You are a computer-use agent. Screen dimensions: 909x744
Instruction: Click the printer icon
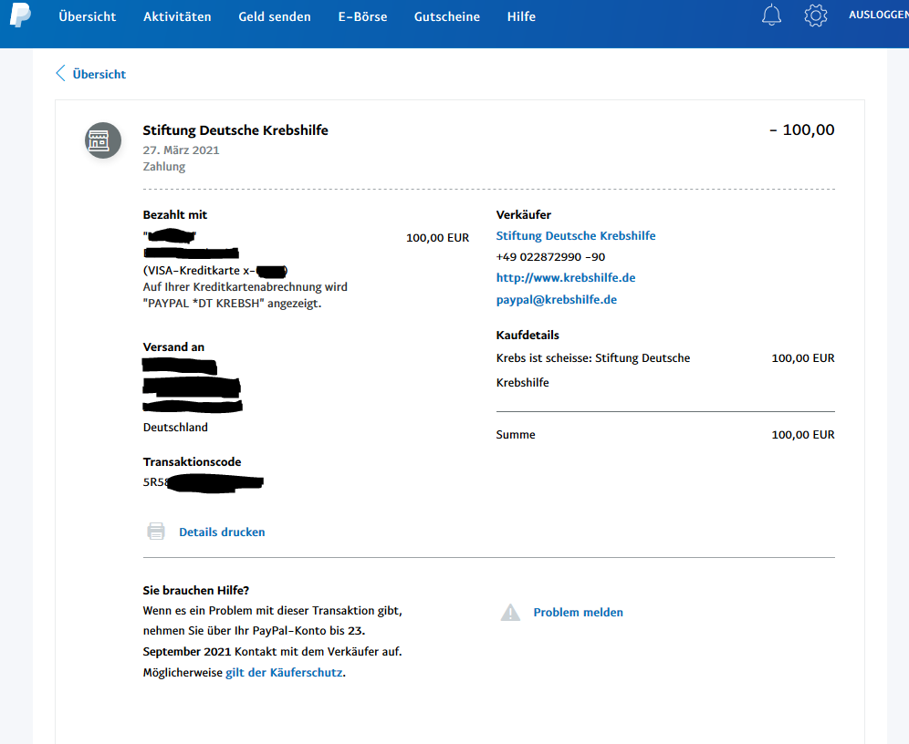tap(156, 532)
